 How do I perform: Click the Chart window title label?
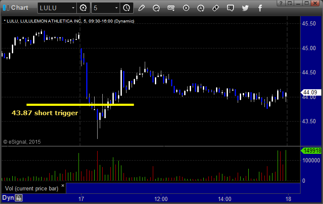coord(20,8)
